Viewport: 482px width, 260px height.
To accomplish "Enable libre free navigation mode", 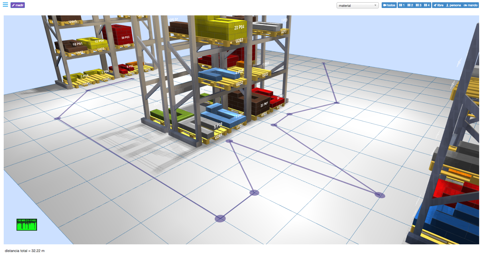I will 438,5.
